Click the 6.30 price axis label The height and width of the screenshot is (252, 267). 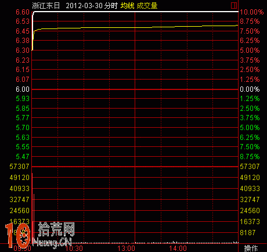coord(23,51)
